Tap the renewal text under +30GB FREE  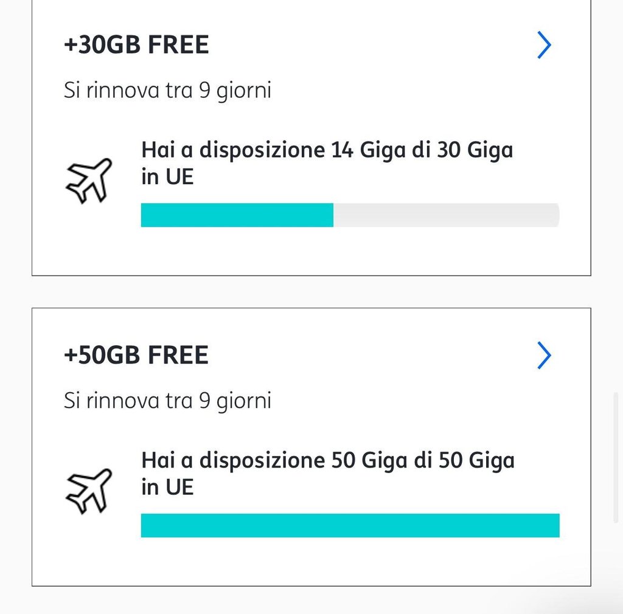(167, 91)
